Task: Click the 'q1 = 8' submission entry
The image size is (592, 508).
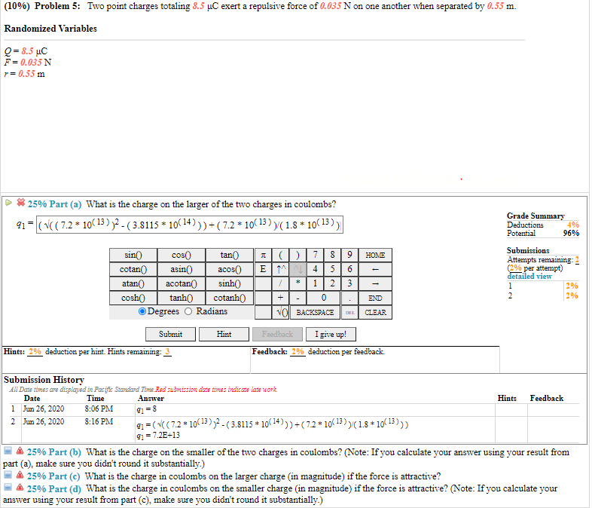Action: [x=146, y=409]
